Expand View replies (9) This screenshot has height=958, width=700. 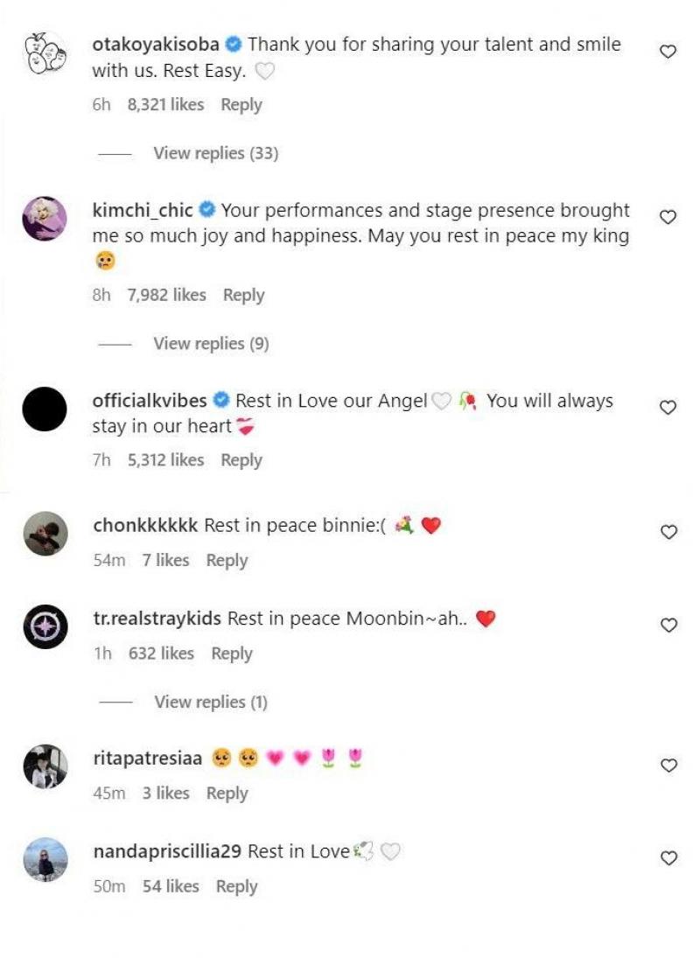(211, 344)
